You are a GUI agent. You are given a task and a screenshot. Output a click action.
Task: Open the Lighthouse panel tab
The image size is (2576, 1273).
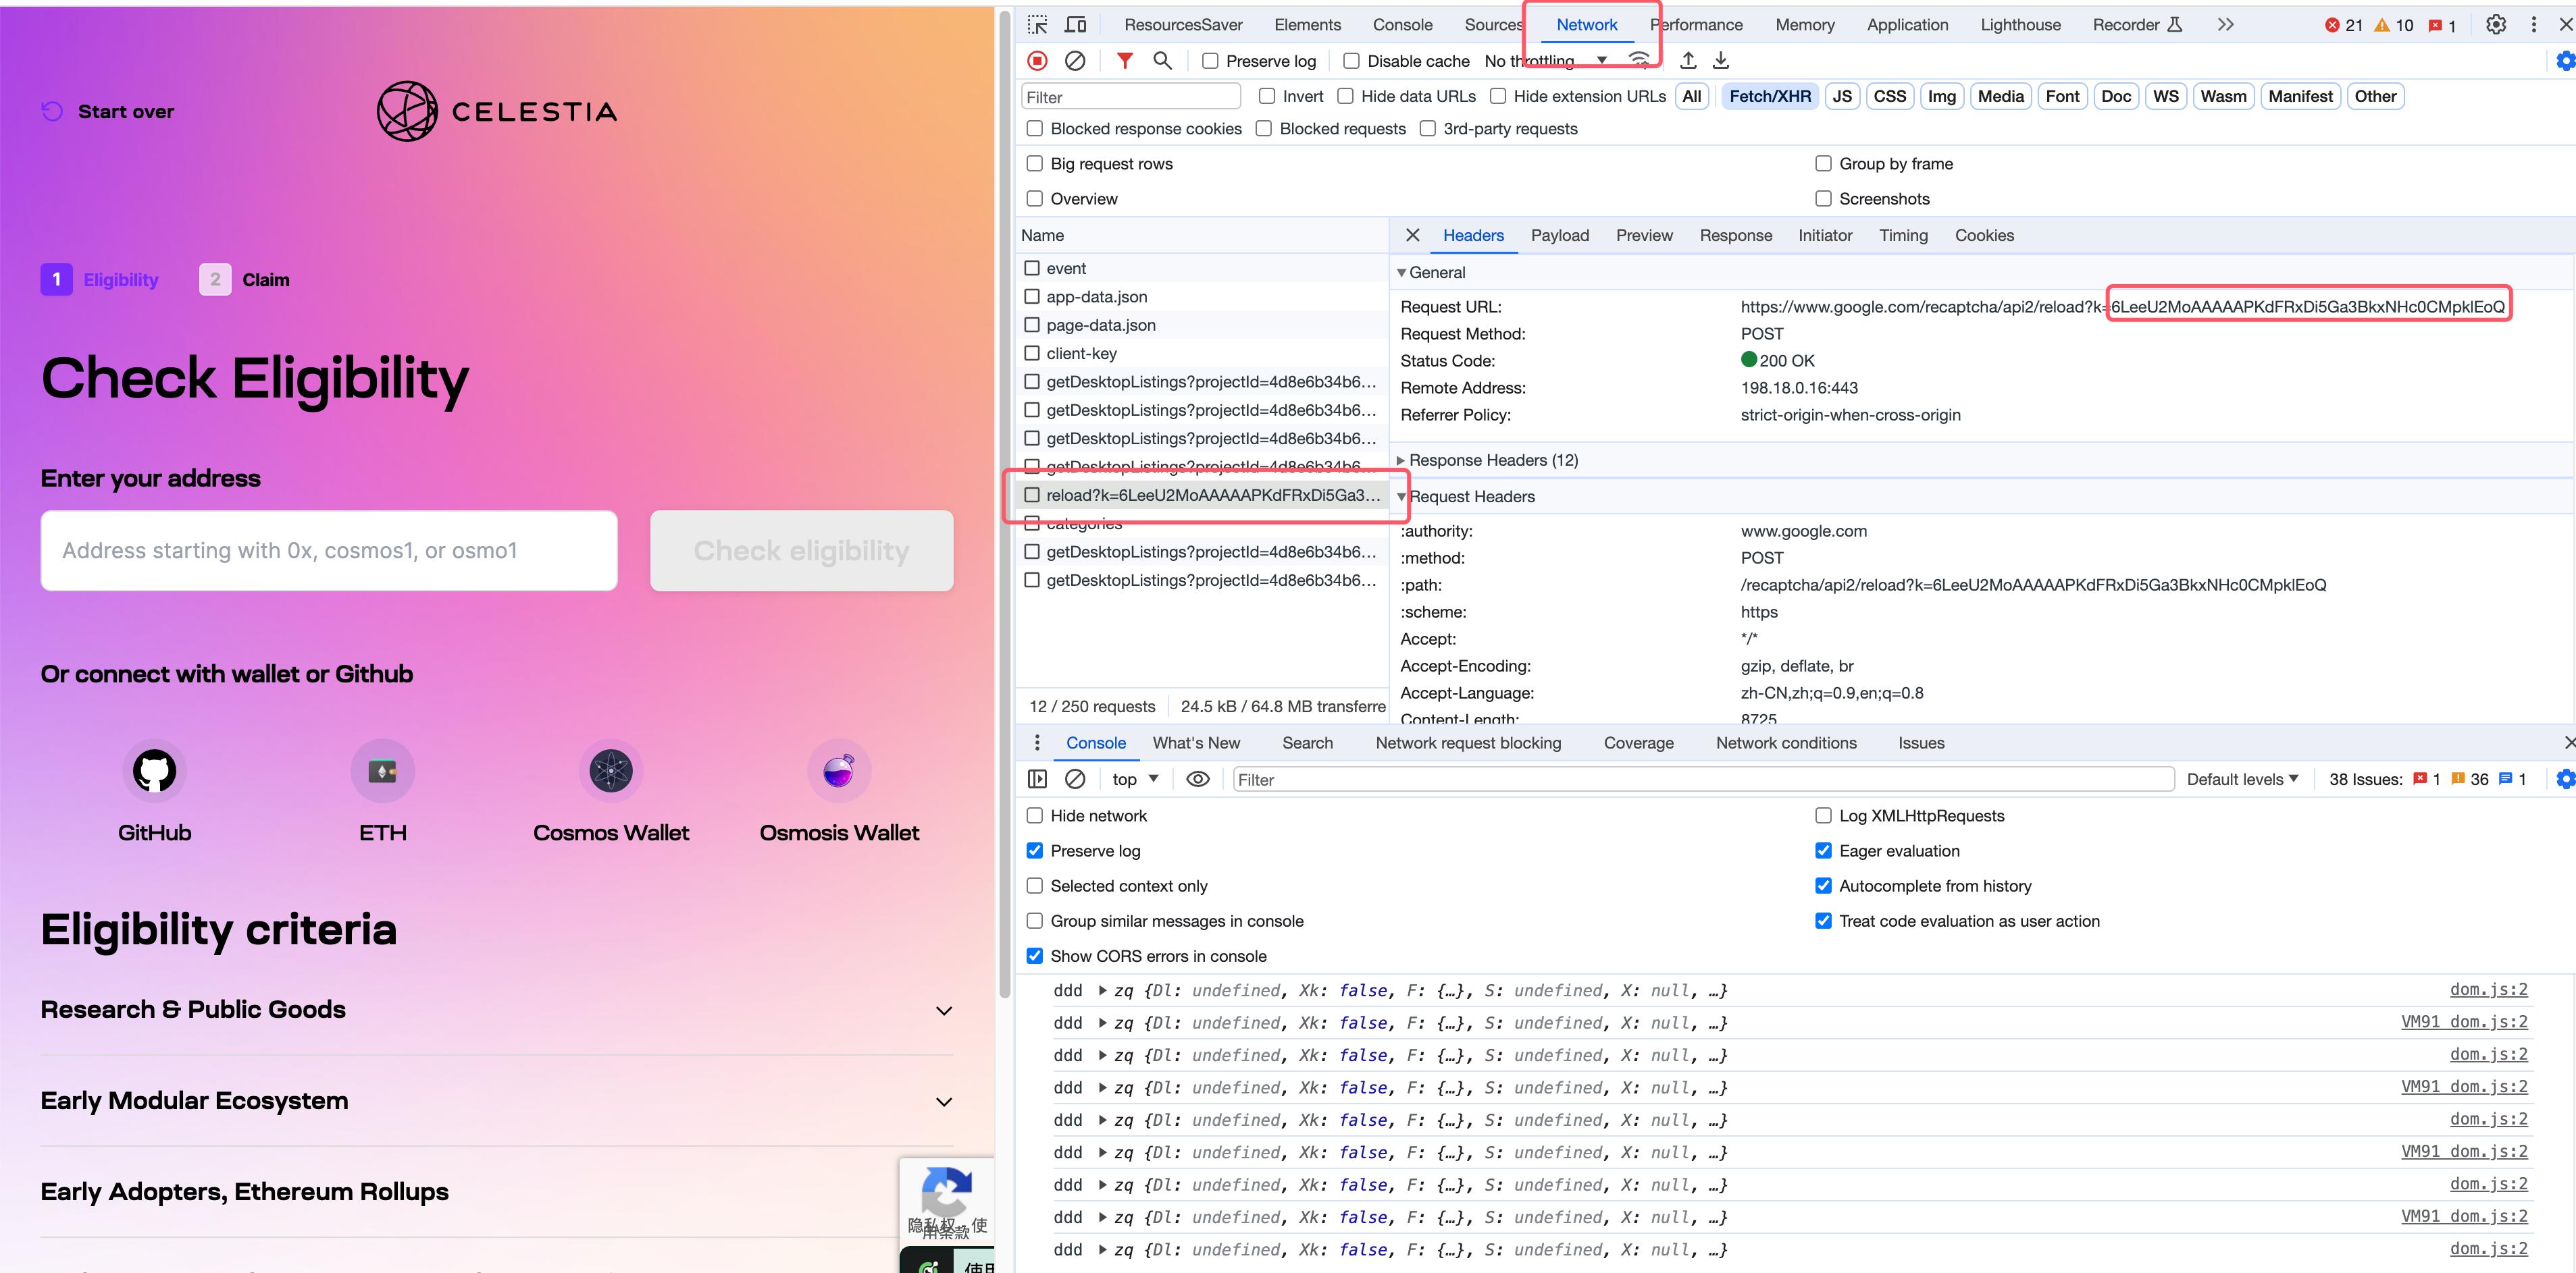pyautogui.click(x=2019, y=25)
